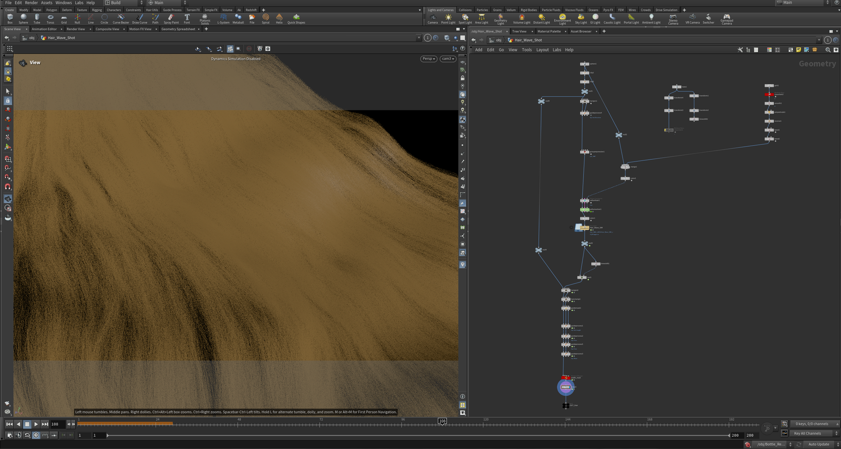
Task: Select the L-System shelf tool
Action: pyautogui.click(x=223, y=19)
